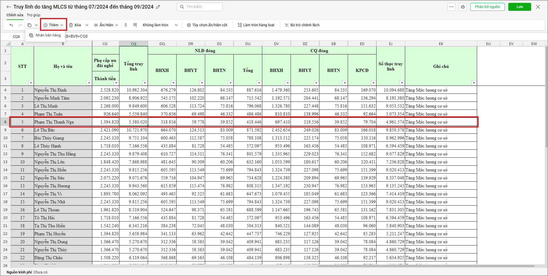
Task: Switch to the Trợ giúp tab
Action: [x=33, y=15]
